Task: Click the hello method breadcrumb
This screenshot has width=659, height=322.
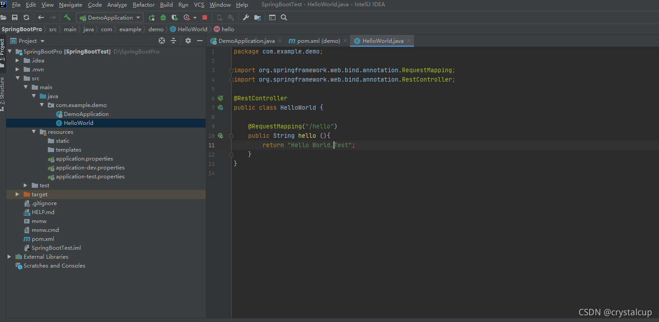Action: pos(224,29)
